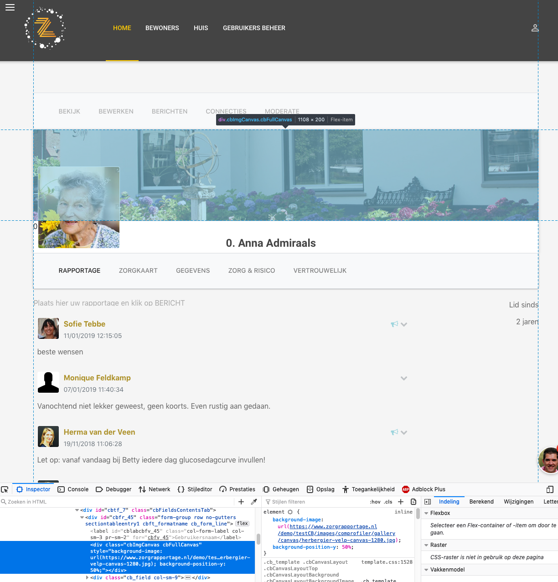Switch to the BEKIJK tab

[69, 111]
